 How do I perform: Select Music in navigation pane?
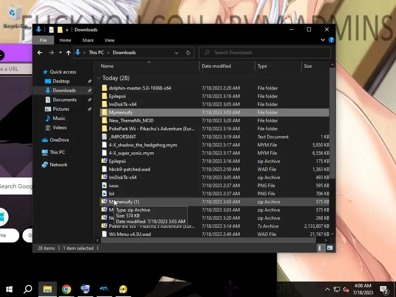click(x=59, y=118)
